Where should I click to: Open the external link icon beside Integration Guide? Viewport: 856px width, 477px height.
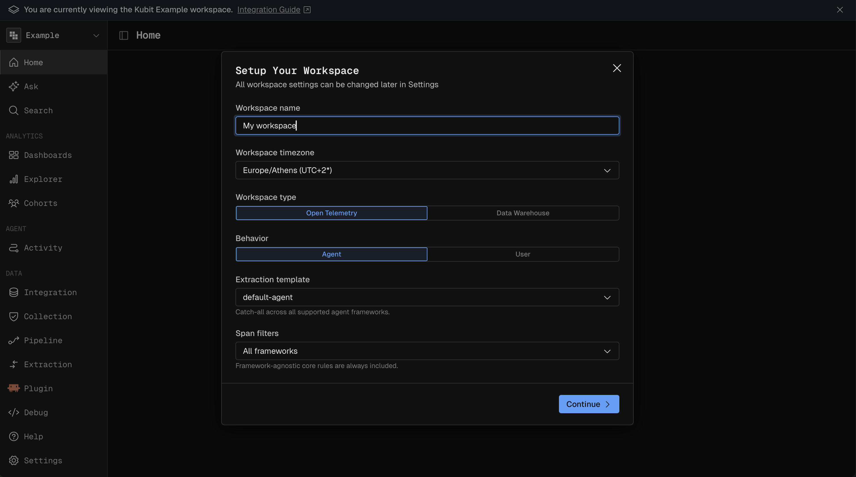[x=307, y=10]
